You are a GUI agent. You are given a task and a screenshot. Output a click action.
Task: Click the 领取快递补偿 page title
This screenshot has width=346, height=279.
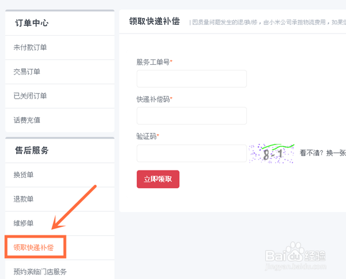click(x=154, y=21)
